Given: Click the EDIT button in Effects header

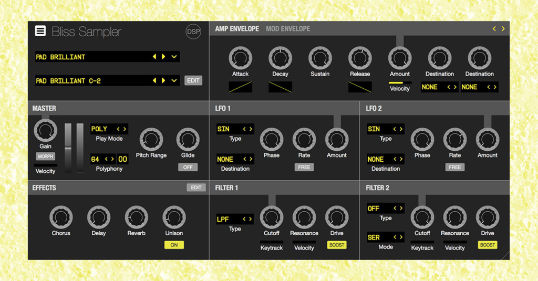Looking at the screenshot, I should click(196, 188).
